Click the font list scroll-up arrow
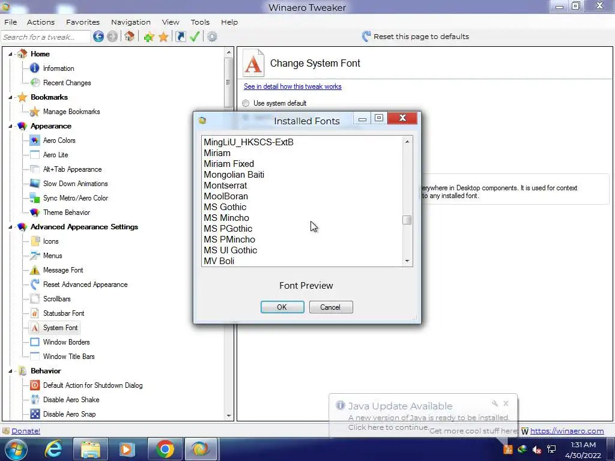Viewport: 615px width, 461px height. (x=407, y=142)
